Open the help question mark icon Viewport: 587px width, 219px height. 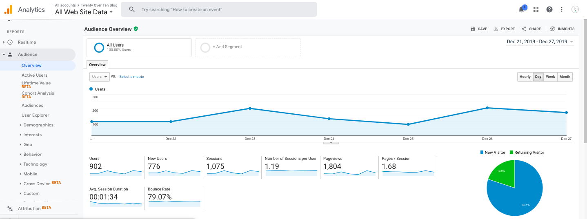pos(549,9)
